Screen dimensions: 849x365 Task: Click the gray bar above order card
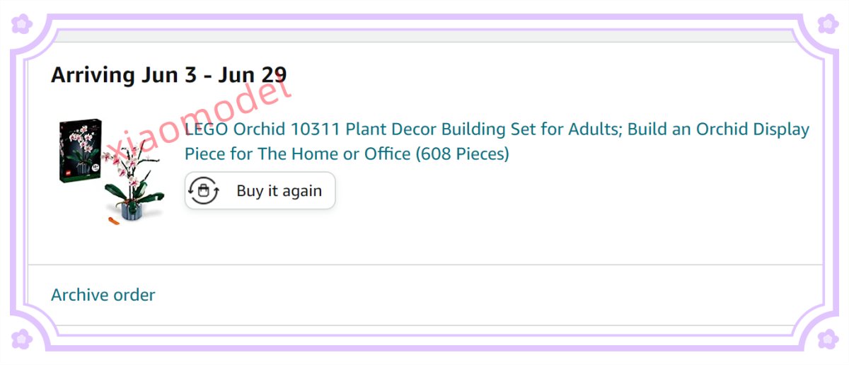(x=424, y=35)
